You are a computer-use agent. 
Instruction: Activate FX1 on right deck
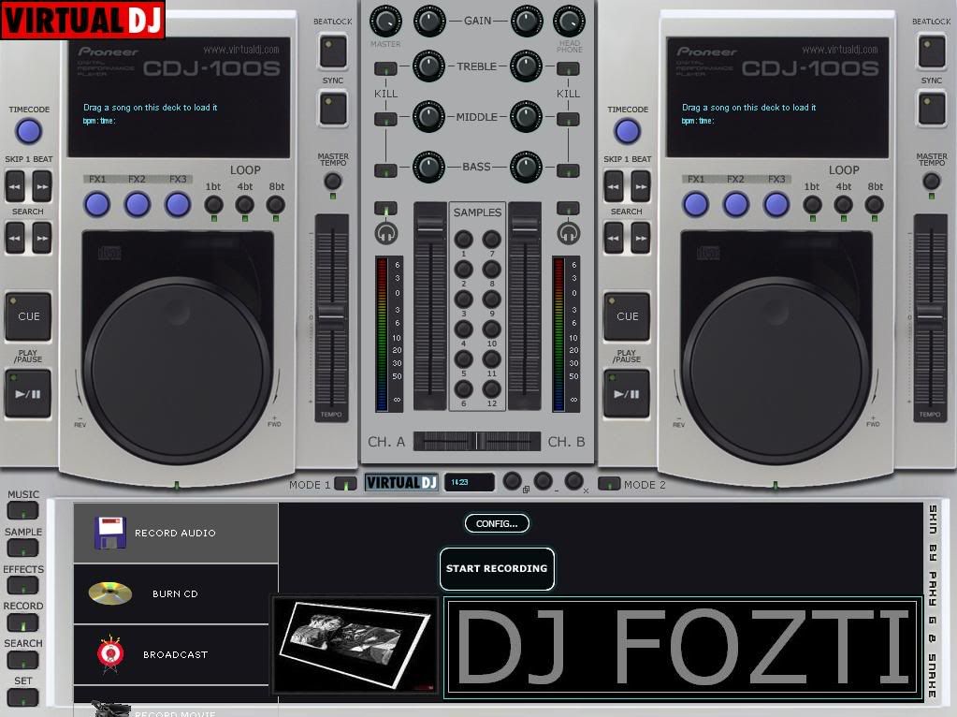[696, 205]
